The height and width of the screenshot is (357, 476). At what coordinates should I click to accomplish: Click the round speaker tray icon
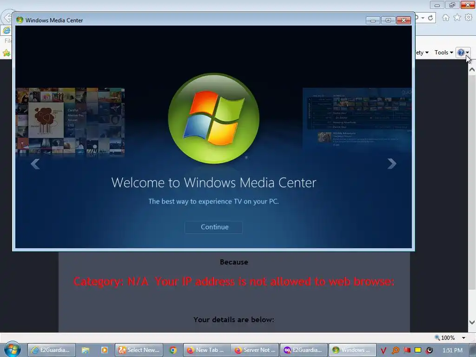pos(429,350)
